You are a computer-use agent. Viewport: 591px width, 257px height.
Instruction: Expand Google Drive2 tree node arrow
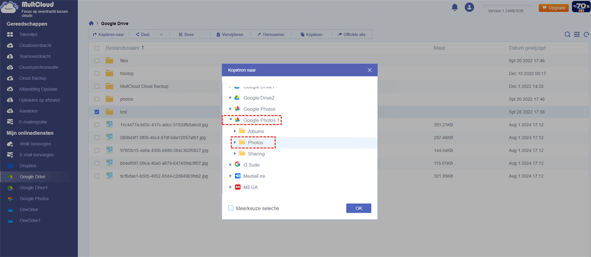pyautogui.click(x=230, y=98)
